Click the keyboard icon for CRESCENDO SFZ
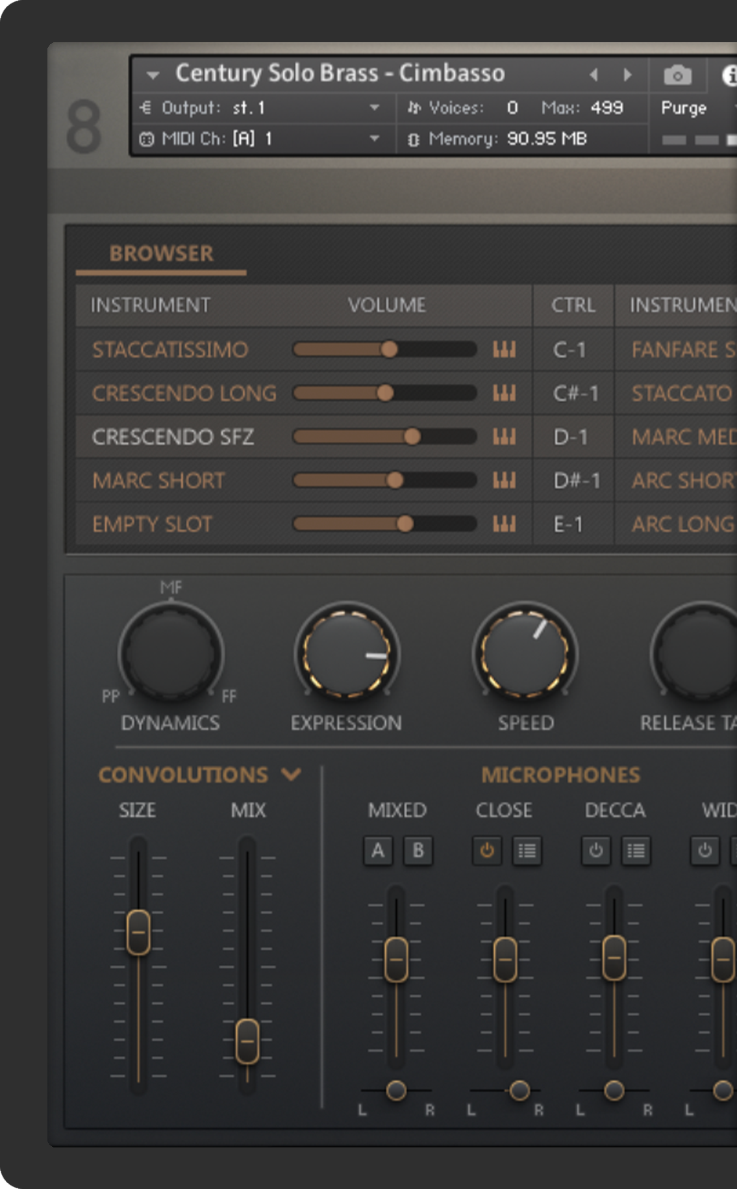The height and width of the screenshot is (1189, 737). tap(504, 437)
